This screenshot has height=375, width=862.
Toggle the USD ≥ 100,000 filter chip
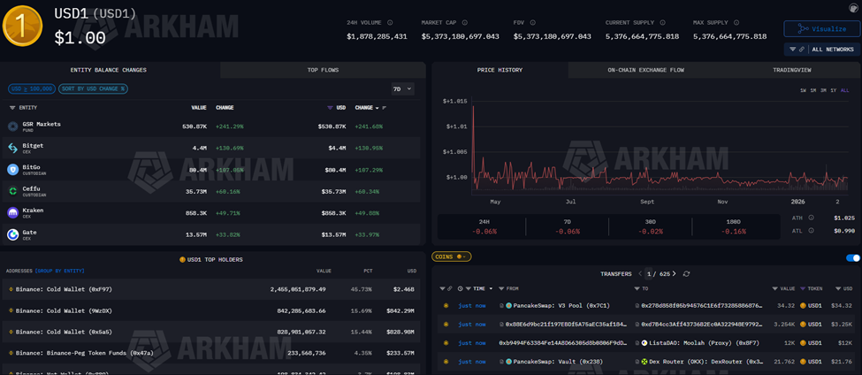[x=31, y=89]
